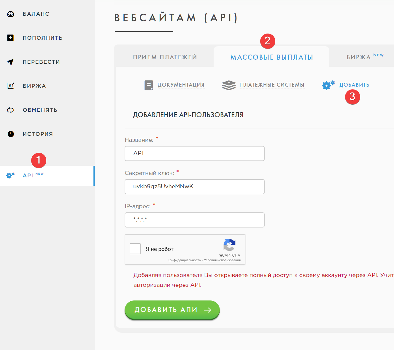Click the Баланс dashboard gauge icon
Screen dimensions: 394x350
click(x=11, y=14)
